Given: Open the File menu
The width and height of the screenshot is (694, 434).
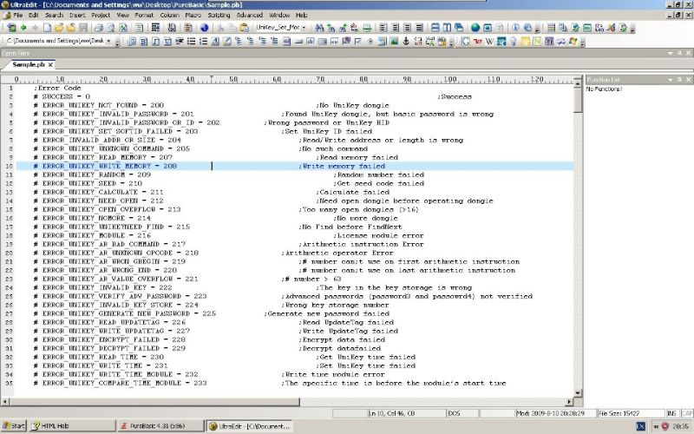Looking at the screenshot, I should click(x=17, y=15).
